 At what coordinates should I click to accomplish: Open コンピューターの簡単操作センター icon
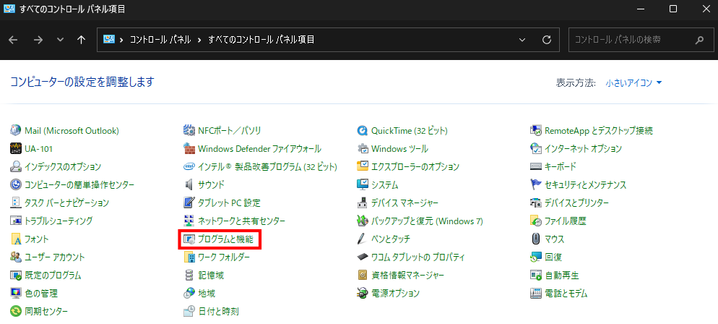(16, 184)
